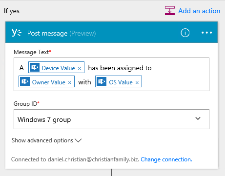
Task: Click the OS Value SharePoint icon
Action: coord(102,81)
